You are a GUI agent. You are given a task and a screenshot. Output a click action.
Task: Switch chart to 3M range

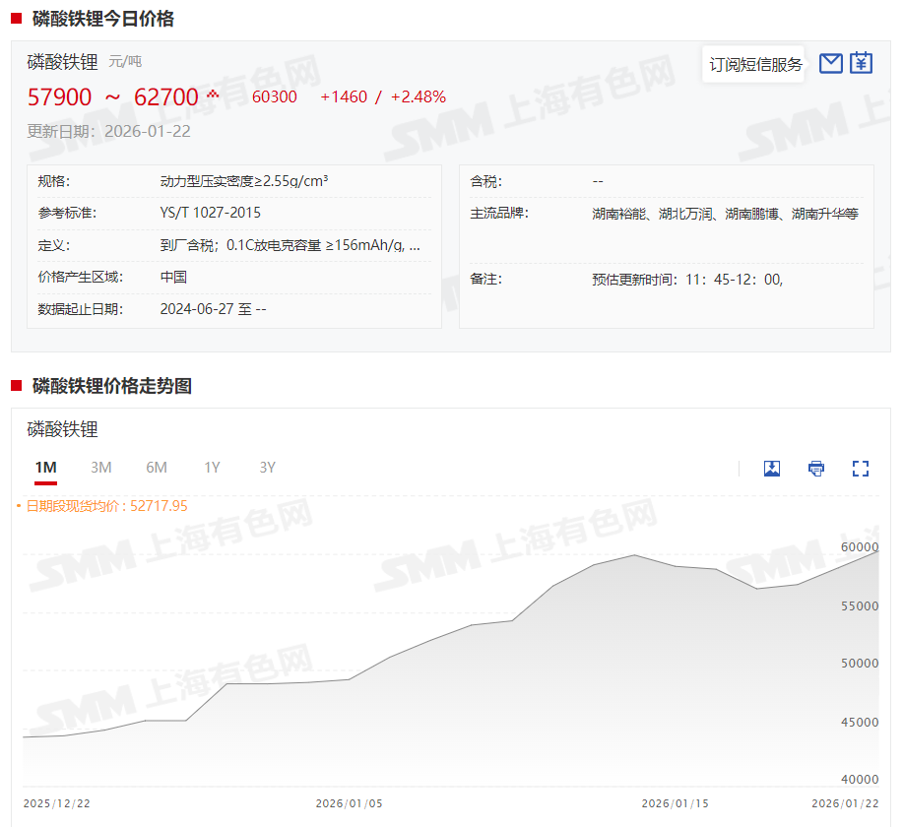pos(100,468)
